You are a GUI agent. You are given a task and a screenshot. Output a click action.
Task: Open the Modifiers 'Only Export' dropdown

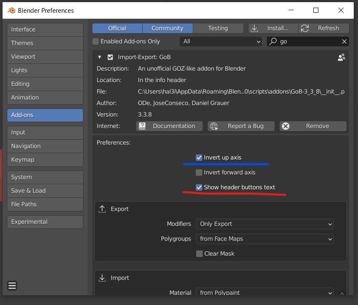[x=264, y=224]
